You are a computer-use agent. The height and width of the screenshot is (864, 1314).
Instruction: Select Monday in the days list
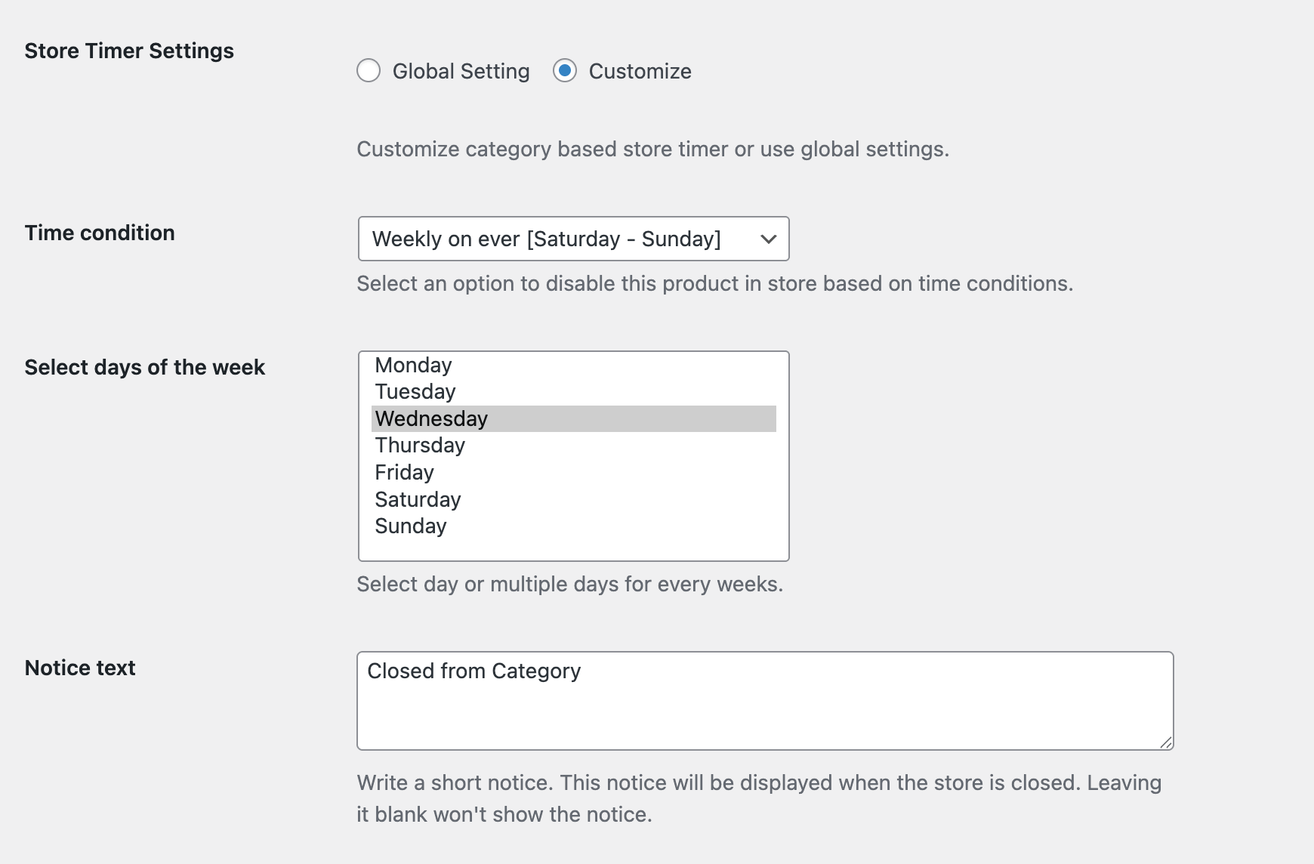point(413,365)
